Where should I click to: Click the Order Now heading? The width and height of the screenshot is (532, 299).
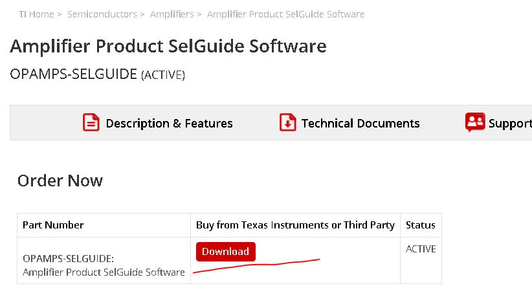tap(60, 180)
